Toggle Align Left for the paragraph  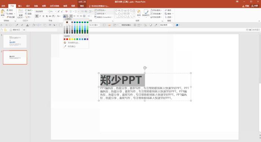(71, 16)
